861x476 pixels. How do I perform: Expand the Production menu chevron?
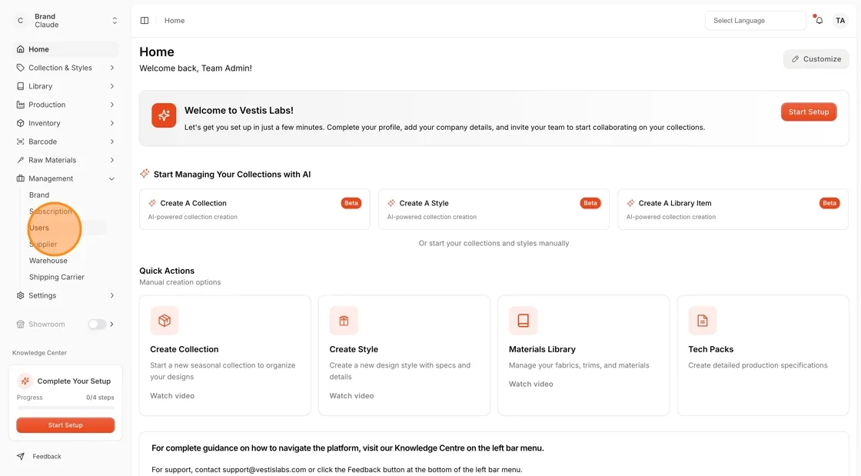tap(112, 105)
